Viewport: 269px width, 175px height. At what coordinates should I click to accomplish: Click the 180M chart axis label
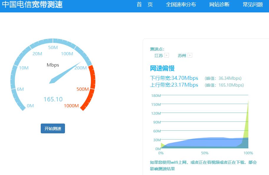pyautogui.click(x=156, y=95)
